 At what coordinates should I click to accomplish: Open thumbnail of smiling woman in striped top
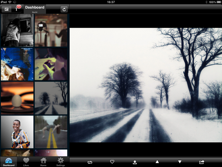pyautogui.click(x=17, y=132)
